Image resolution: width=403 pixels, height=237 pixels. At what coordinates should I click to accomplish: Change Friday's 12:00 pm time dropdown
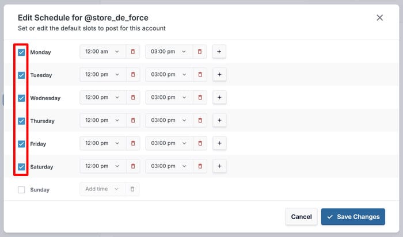102,144
